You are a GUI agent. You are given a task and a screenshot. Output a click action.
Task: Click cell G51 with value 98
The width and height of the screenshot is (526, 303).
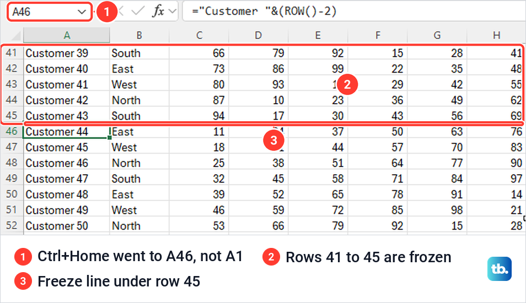coord(437,210)
